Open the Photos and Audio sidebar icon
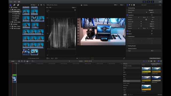 [x=14, y=5]
